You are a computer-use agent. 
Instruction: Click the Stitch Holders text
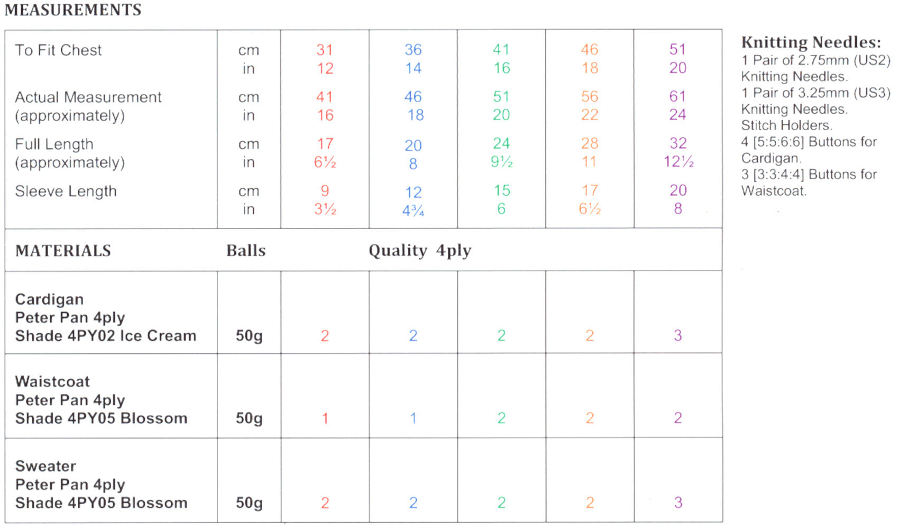(x=786, y=125)
